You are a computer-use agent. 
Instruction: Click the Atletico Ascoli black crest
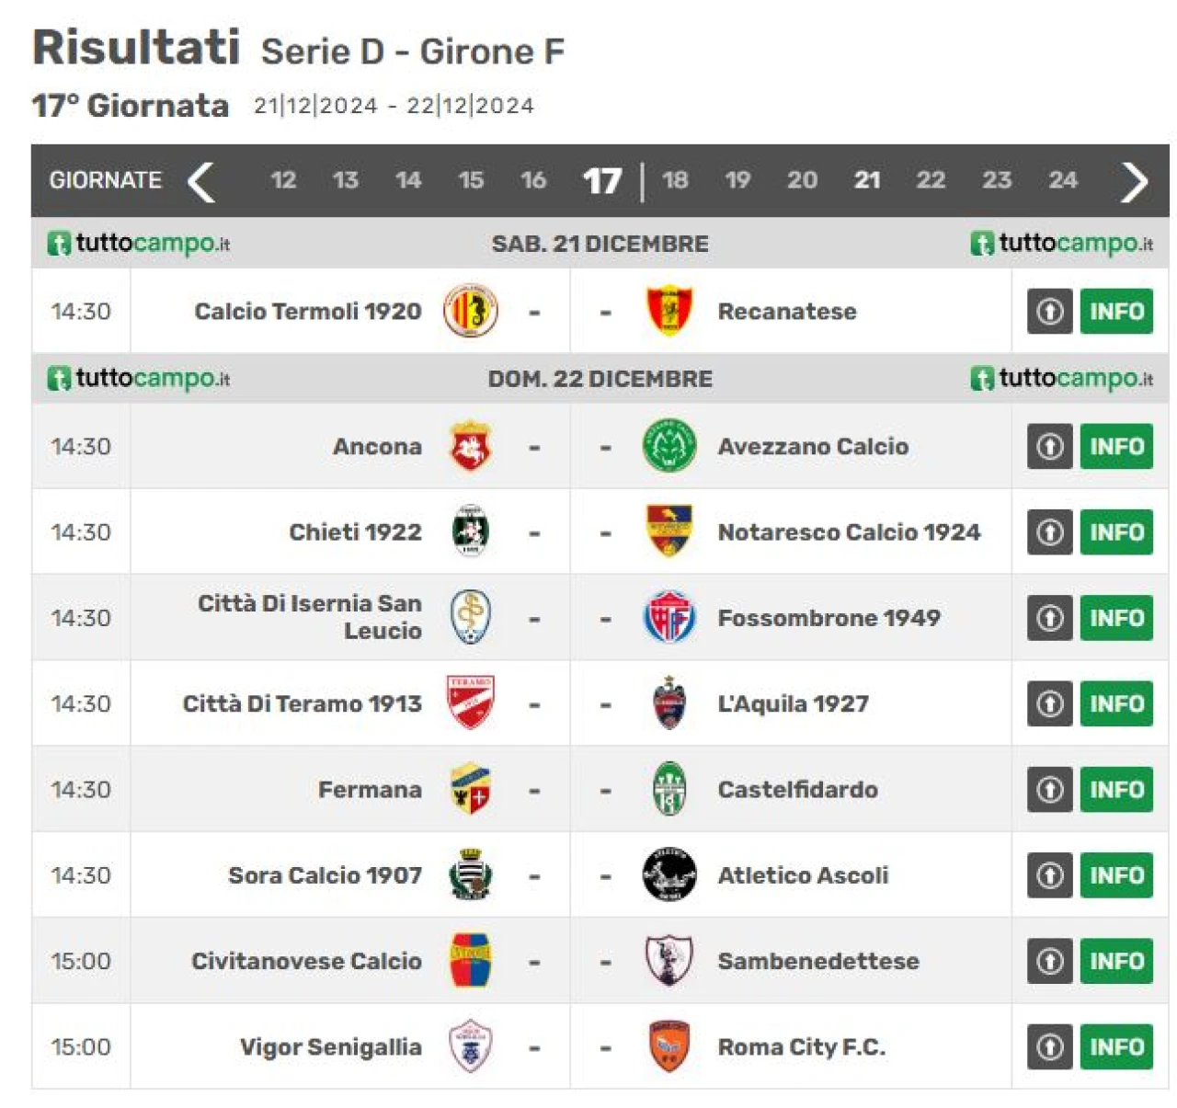coord(669,874)
